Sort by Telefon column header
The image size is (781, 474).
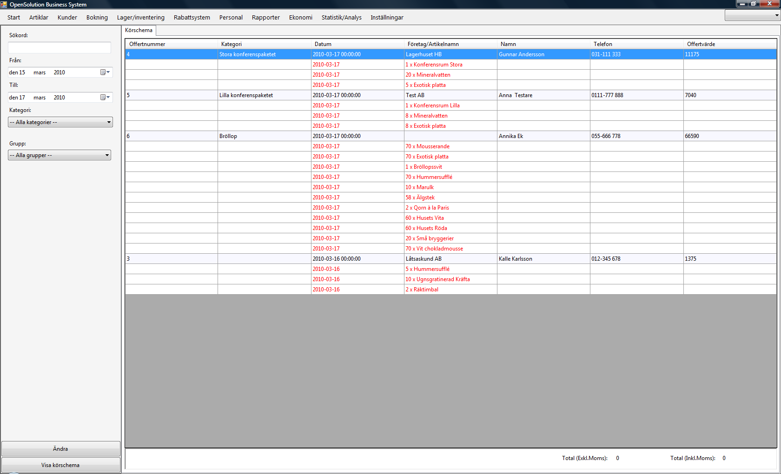[636, 44]
